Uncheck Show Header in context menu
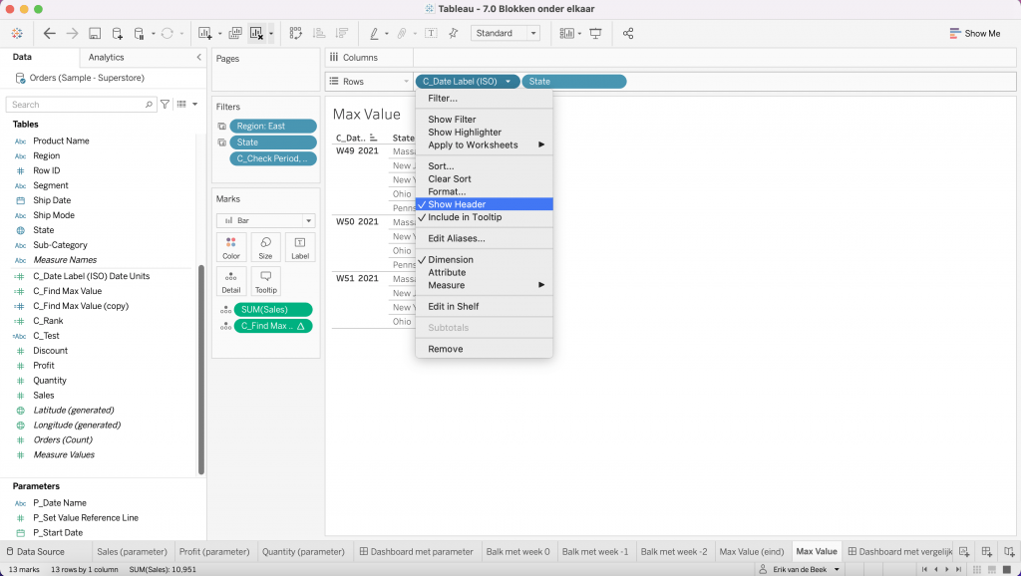 [x=457, y=204]
